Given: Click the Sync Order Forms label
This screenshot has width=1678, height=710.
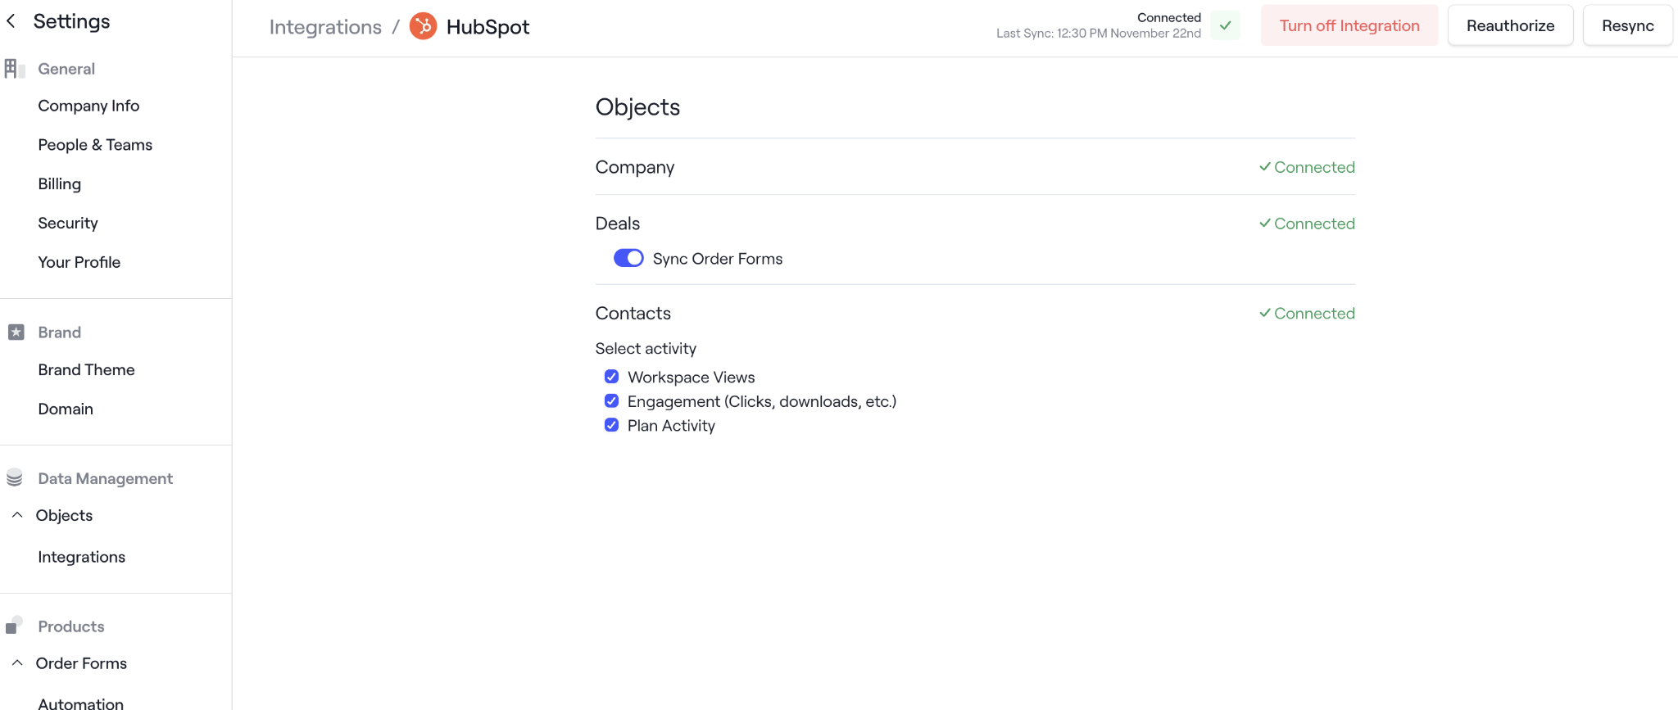Looking at the screenshot, I should [x=718, y=259].
